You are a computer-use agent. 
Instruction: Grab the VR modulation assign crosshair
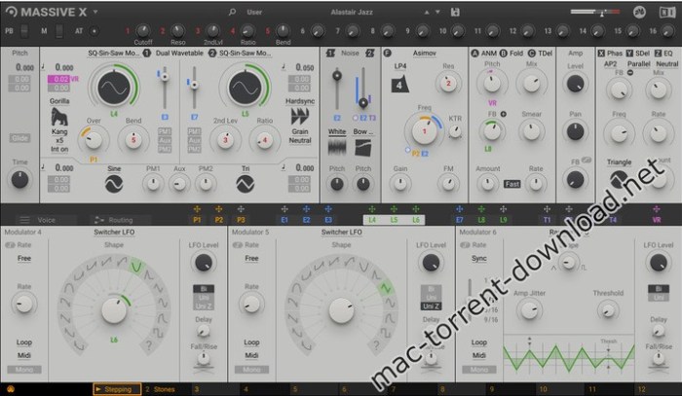coord(657,209)
